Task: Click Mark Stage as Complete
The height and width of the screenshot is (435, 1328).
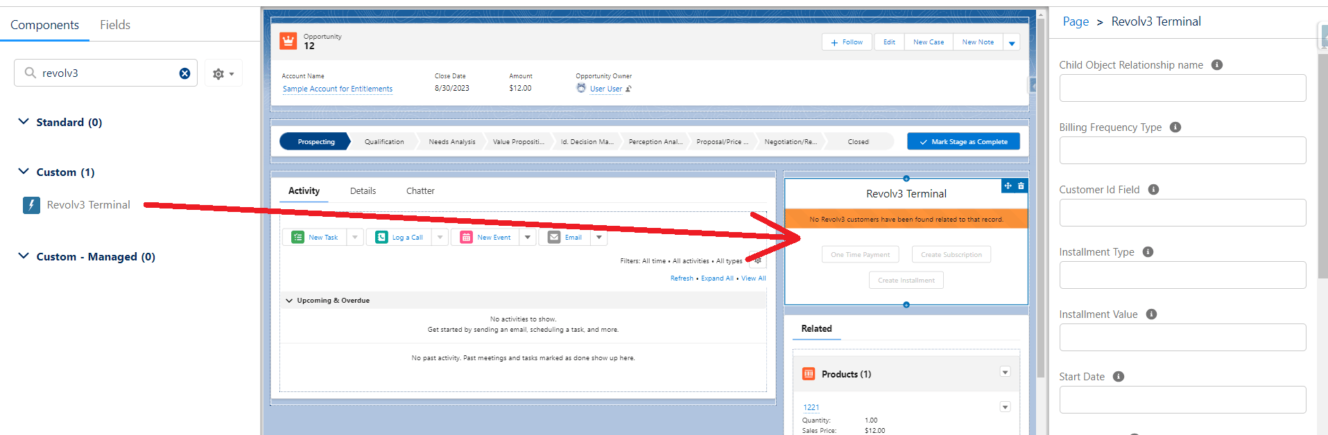Action: pos(963,141)
